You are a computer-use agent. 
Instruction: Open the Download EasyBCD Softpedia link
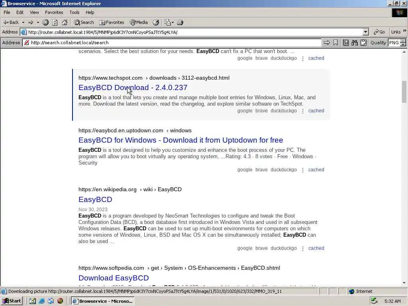(x=114, y=278)
